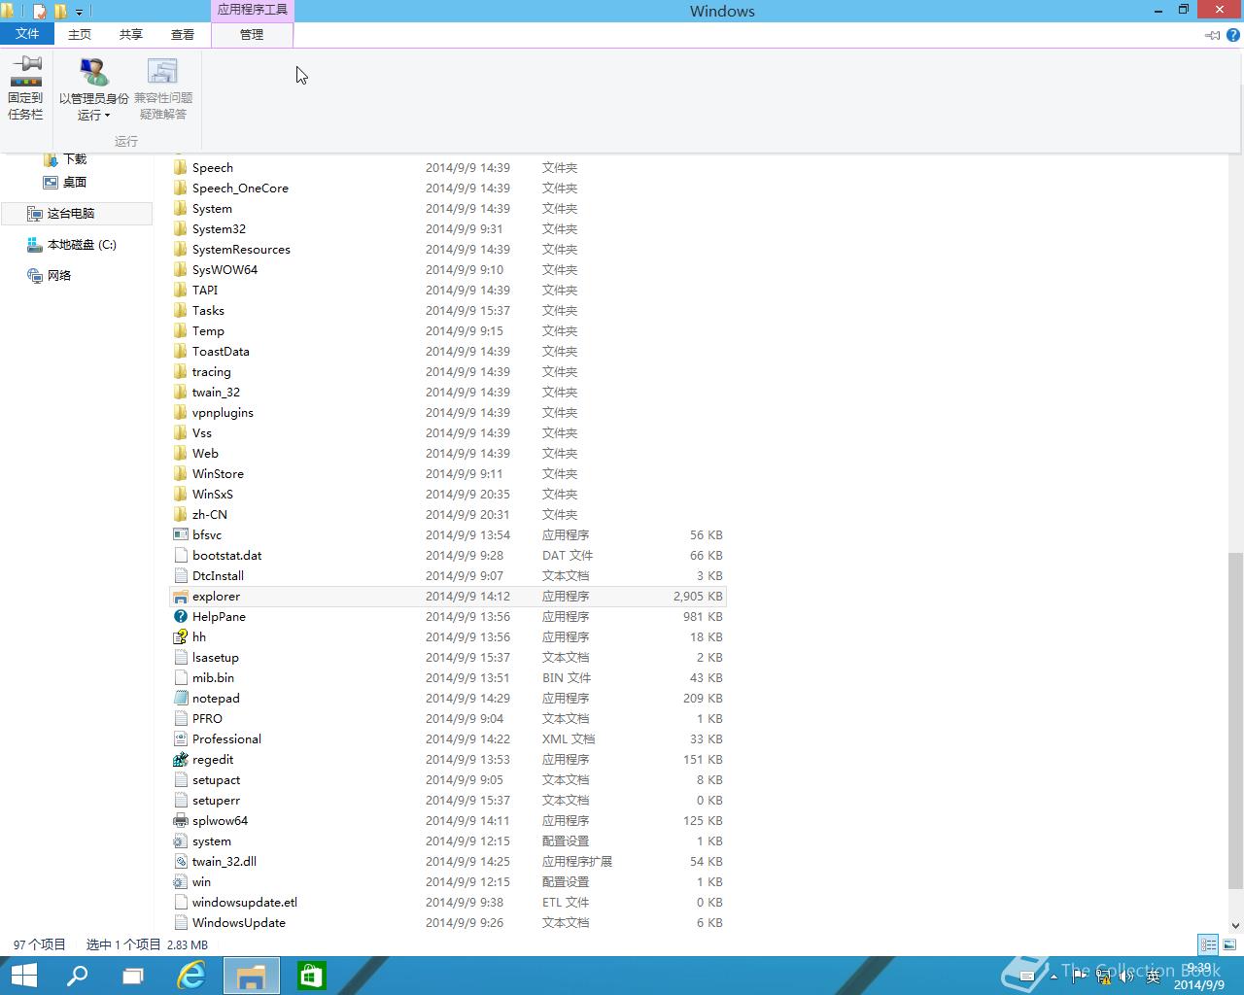1244x995 pixels.
Task: Click the twain_32.dll file icon
Action: [x=180, y=862]
